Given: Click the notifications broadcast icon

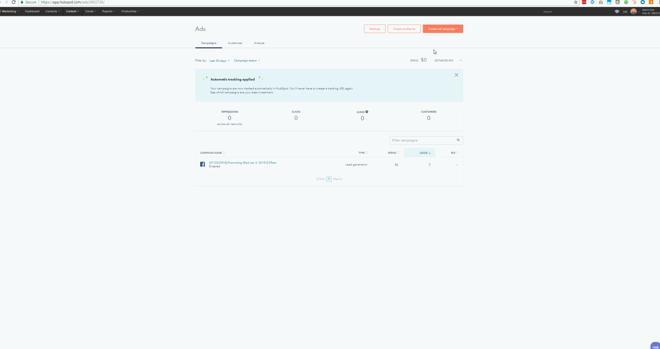Looking at the screenshot, I should pyautogui.click(x=625, y=12).
